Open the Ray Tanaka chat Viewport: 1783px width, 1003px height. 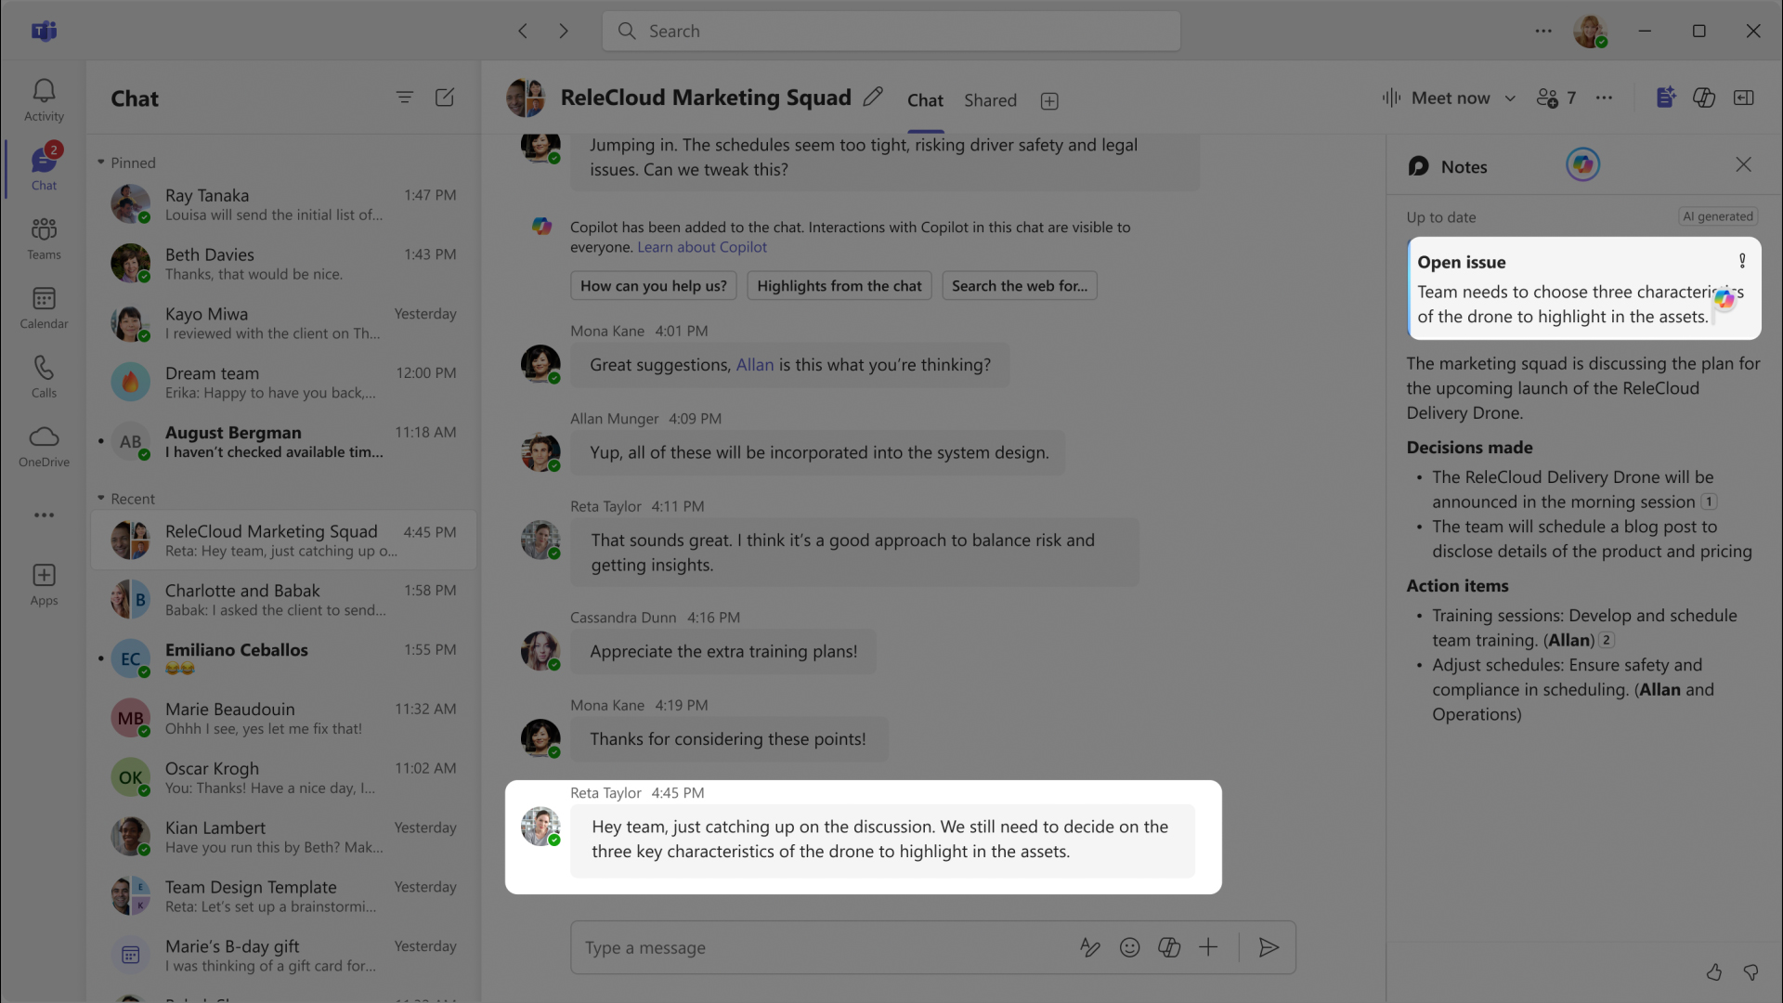click(283, 204)
